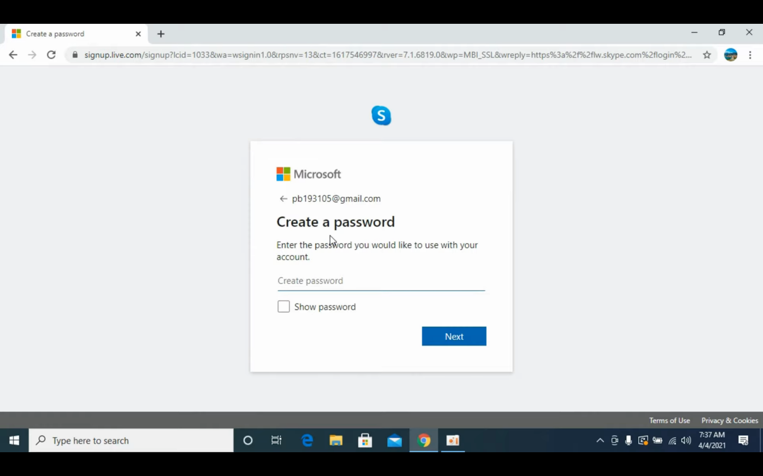
Task: View site security lock info
Action: point(75,55)
